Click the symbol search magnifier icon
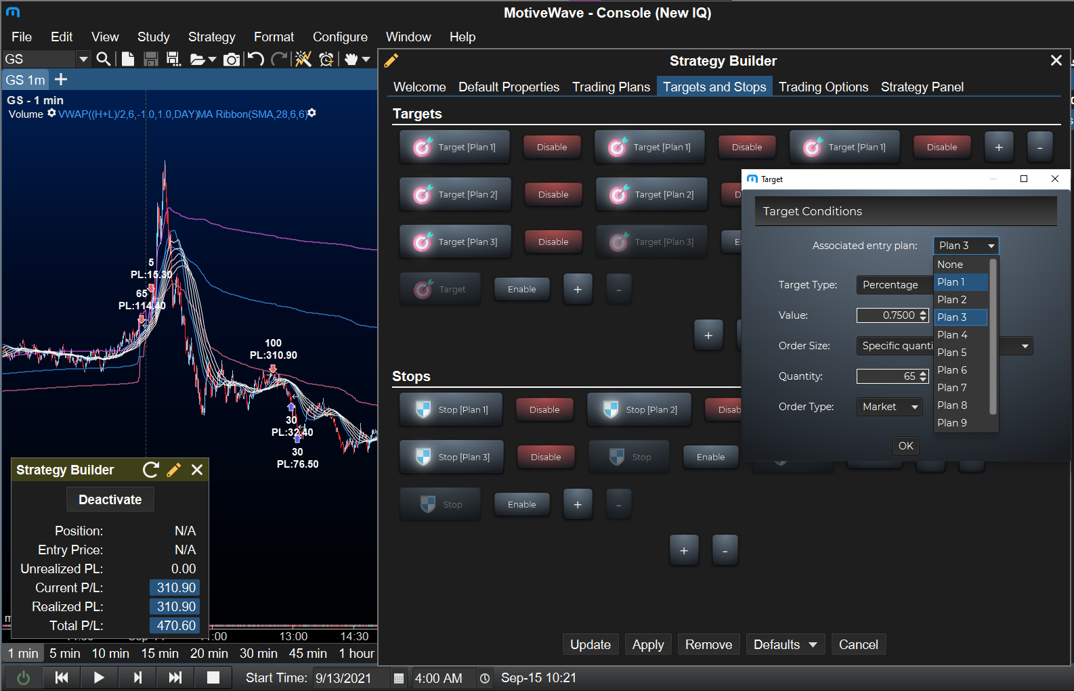This screenshot has width=1074, height=691. tap(104, 59)
